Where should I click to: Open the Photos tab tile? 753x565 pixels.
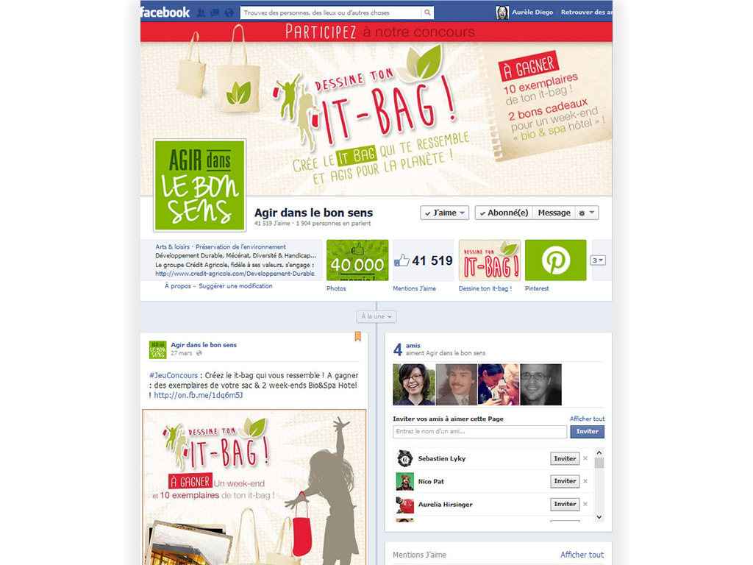point(357,260)
